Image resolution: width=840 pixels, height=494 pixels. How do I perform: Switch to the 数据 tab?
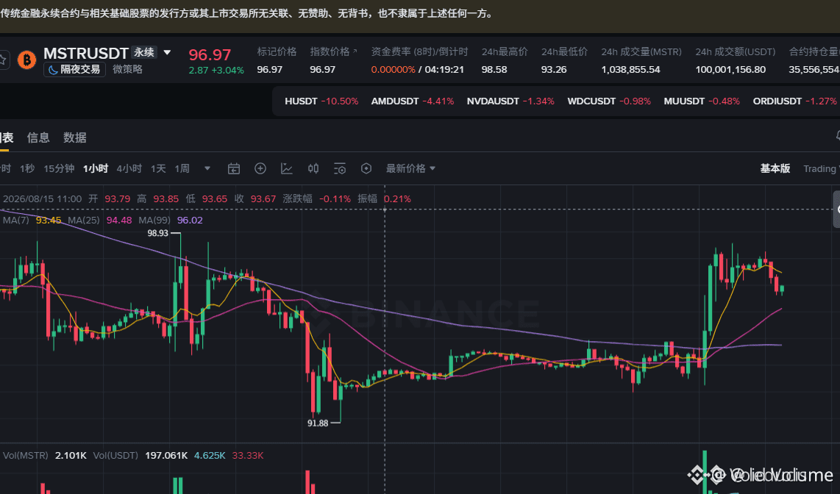[x=74, y=137]
